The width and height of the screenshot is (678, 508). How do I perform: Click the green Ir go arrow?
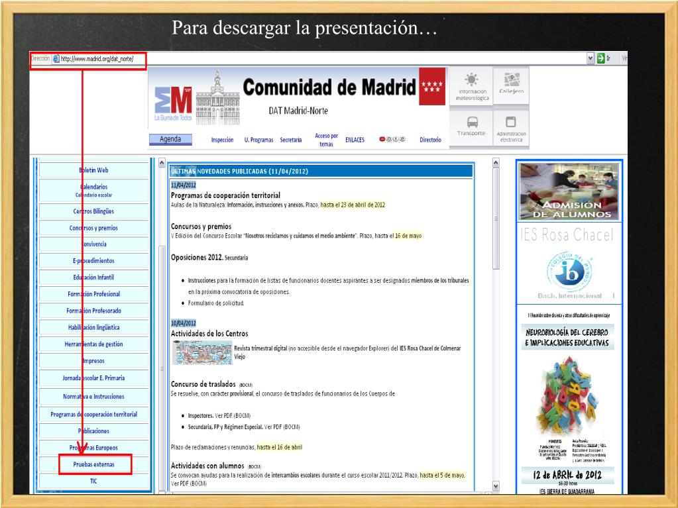pyautogui.click(x=600, y=58)
